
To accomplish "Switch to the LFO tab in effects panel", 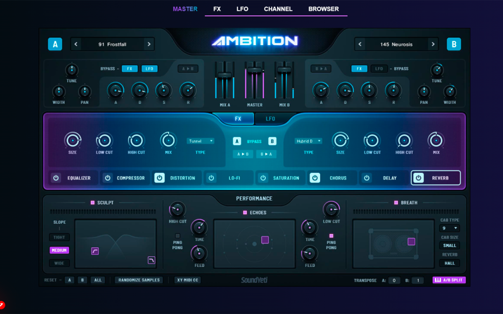I will pyautogui.click(x=271, y=119).
